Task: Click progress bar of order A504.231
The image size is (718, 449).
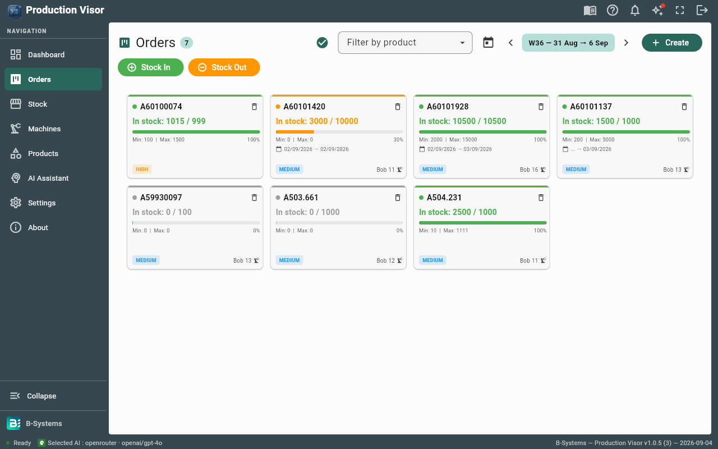Action: tap(483, 223)
